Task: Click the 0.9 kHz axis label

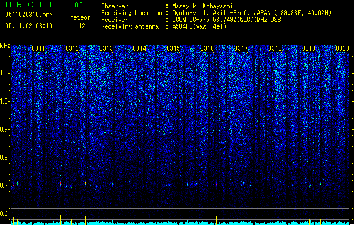Action: click(5, 129)
